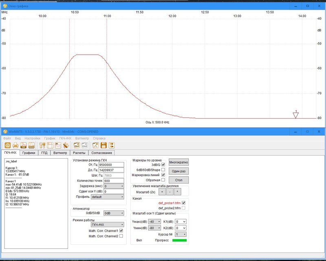Click the Многократно button
The image size is (326, 261).
pyautogui.click(x=178, y=162)
